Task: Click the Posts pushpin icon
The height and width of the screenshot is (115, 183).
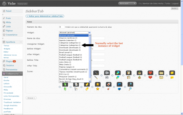Action: [4, 18]
